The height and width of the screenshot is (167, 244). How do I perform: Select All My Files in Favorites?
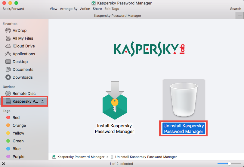tap(23, 38)
